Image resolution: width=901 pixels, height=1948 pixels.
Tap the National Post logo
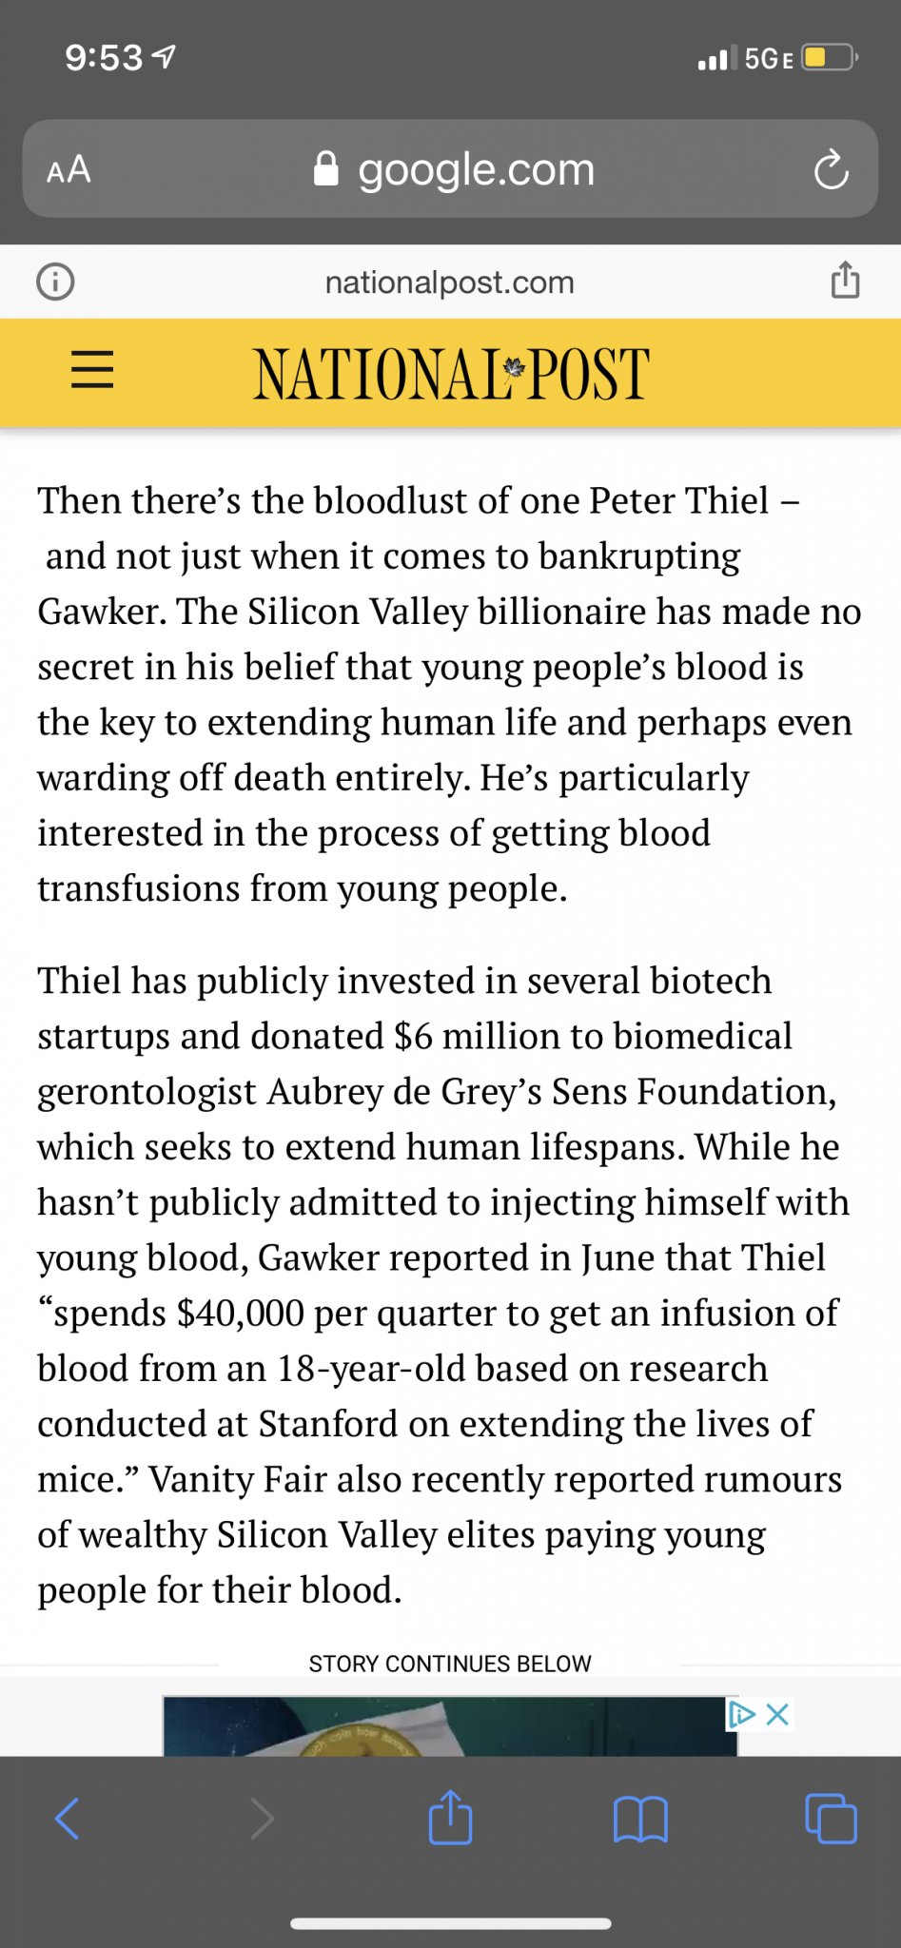[451, 373]
